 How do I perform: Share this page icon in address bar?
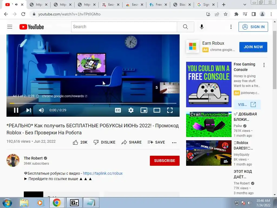coord(217,14)
